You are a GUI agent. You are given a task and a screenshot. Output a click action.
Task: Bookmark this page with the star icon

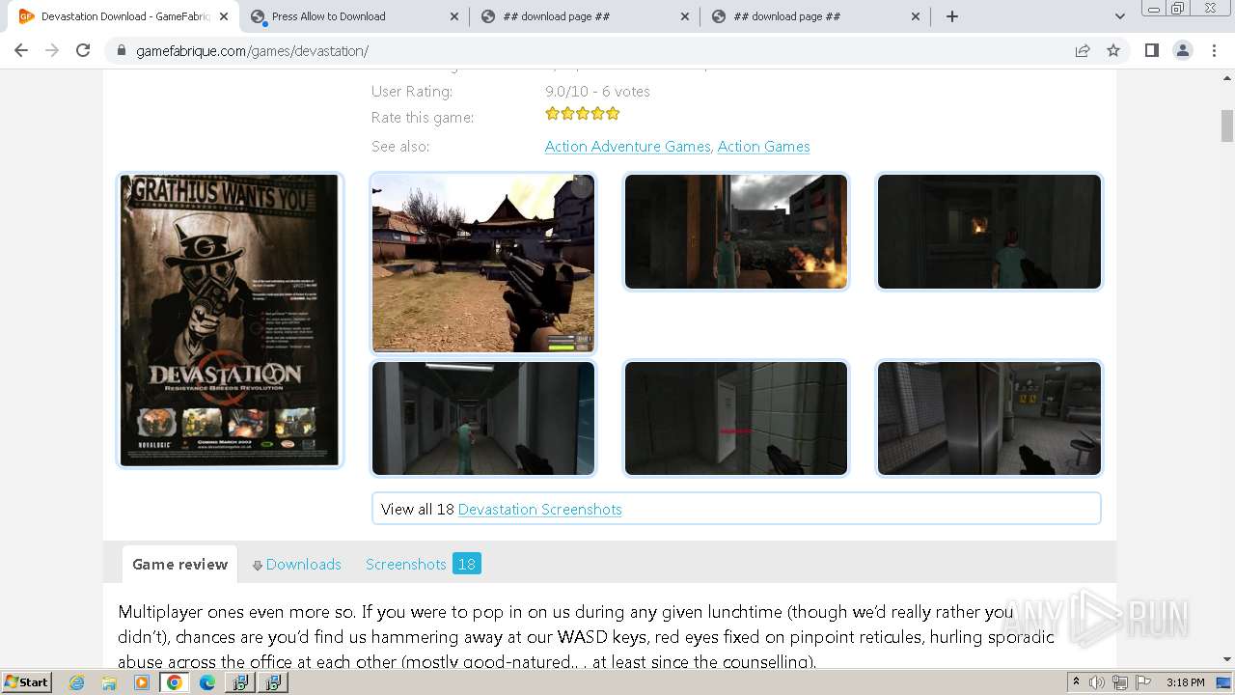pos(1113,50)
